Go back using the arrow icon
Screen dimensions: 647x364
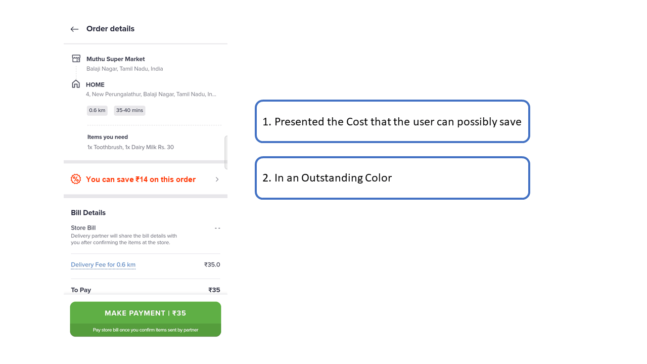click(x=75, y=29)
